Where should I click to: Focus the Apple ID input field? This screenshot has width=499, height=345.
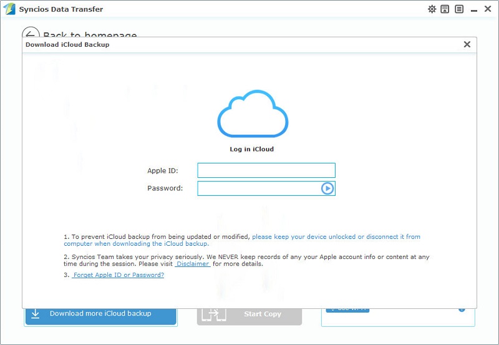(x=266, y=170)
